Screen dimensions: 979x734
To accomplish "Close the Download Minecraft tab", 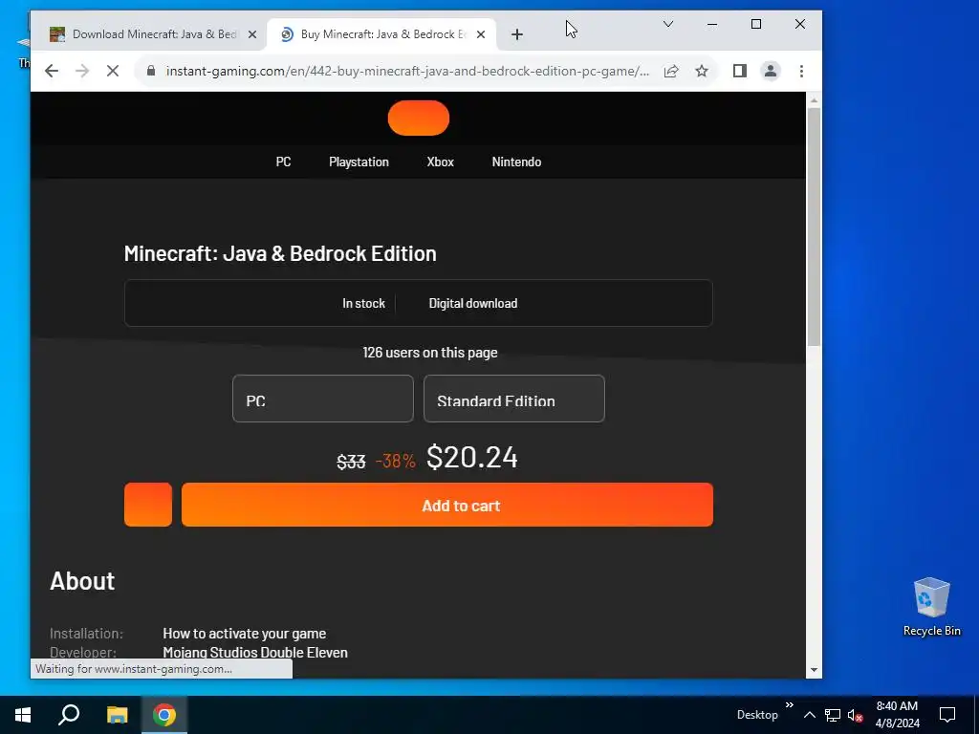I will (252, 34).
